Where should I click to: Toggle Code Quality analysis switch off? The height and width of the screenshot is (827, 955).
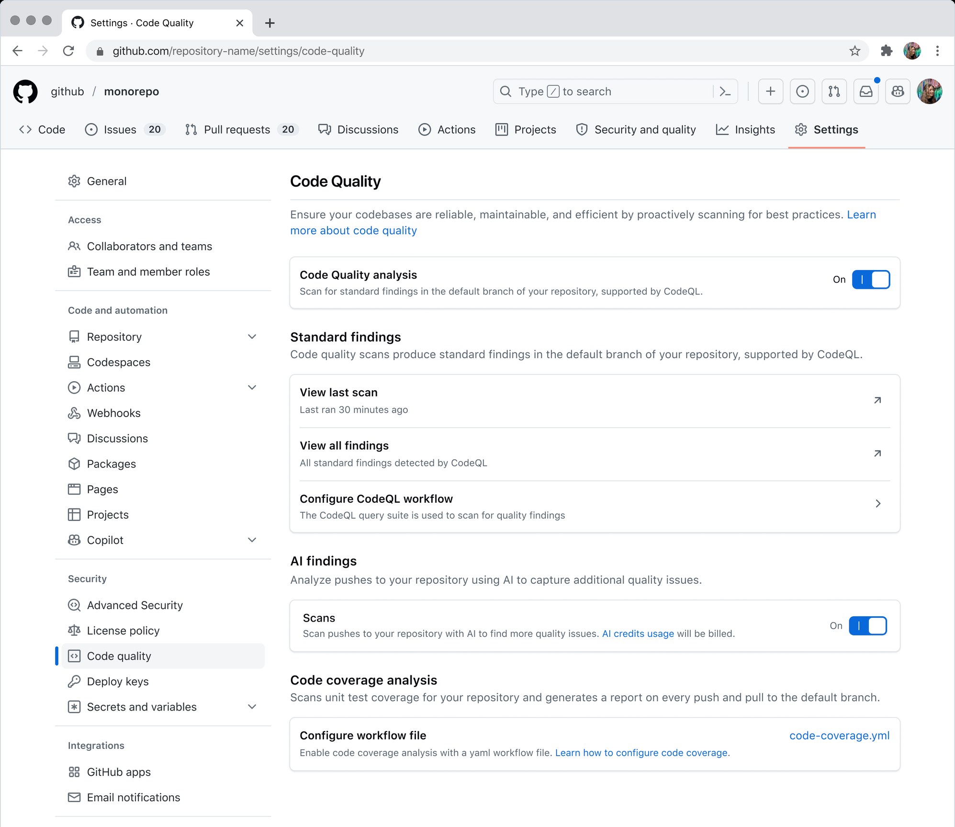point(871,280)
